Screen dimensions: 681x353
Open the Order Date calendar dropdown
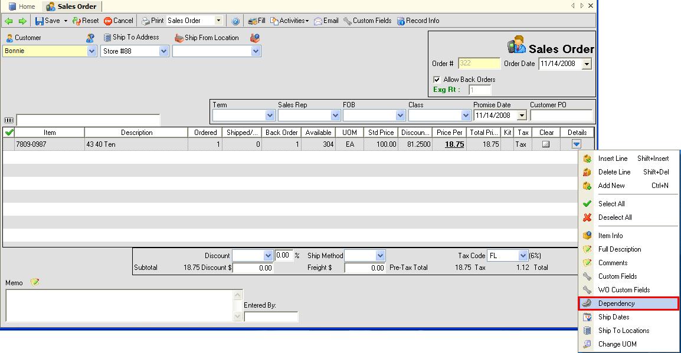pos(586,64)
